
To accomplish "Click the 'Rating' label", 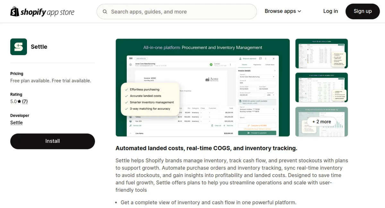I will tap(16, 94).
